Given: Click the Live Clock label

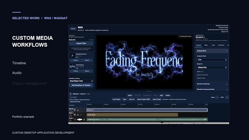Looking at the screenshot, I should (x=73, y=97).
